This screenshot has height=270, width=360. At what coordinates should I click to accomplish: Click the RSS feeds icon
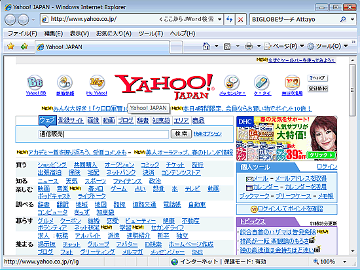tap(227, 47)
